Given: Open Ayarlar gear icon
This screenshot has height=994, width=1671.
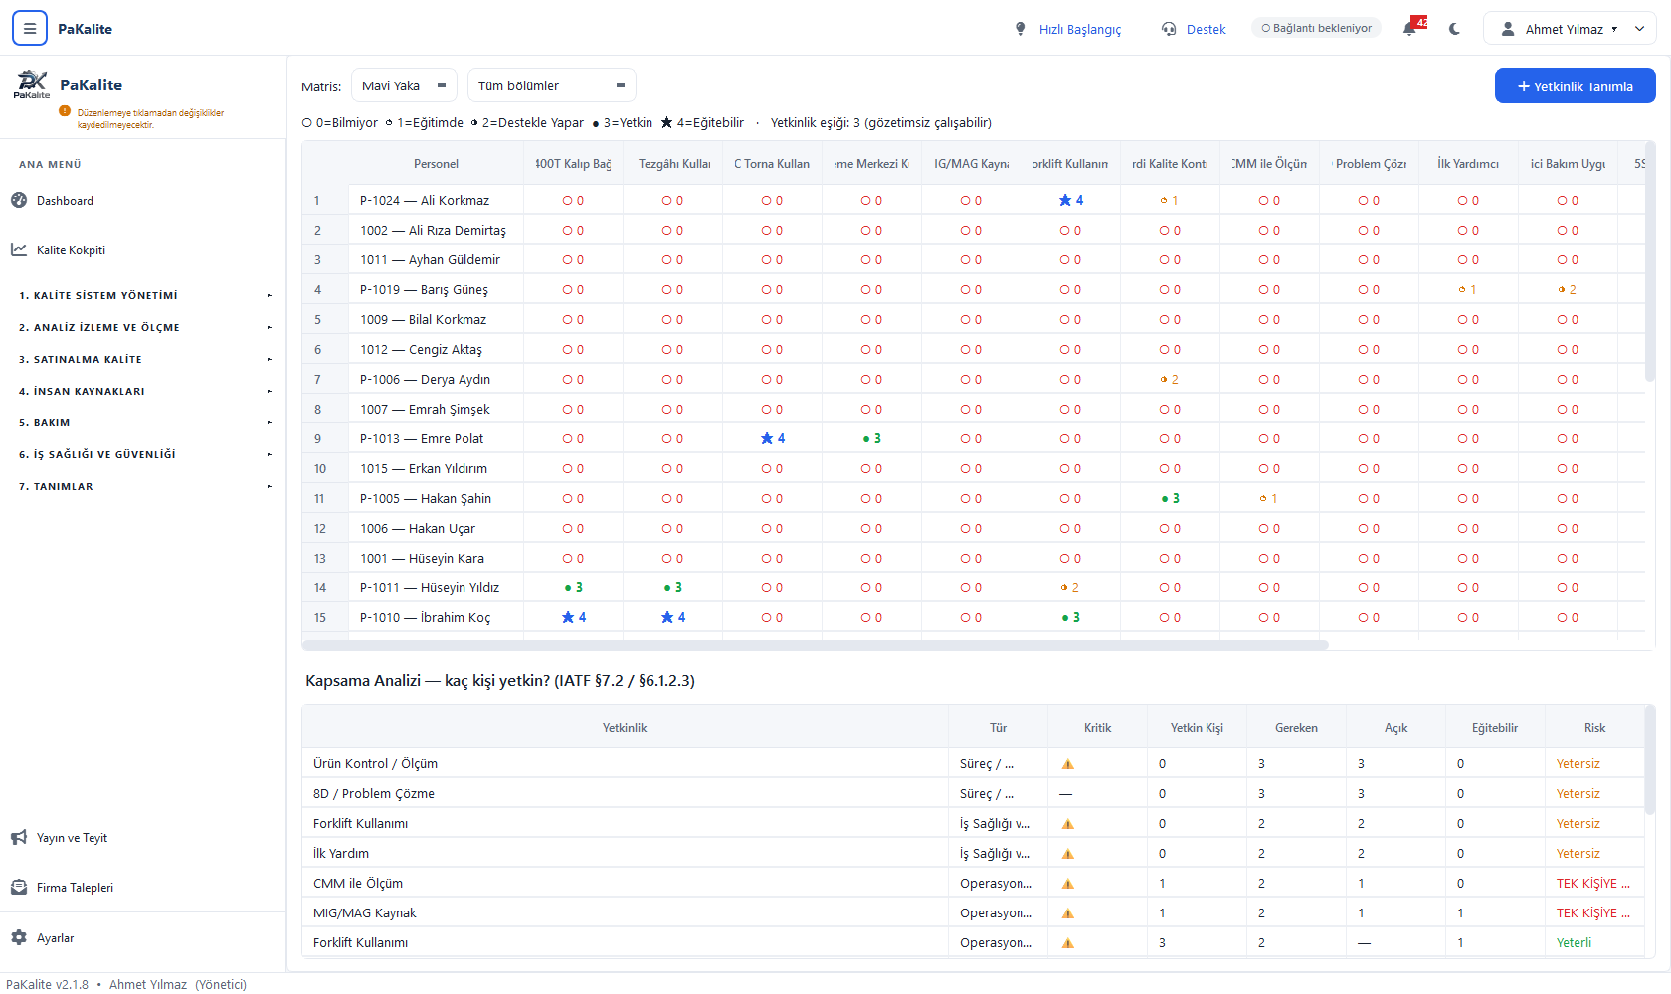Looking at the screenshot, I should pyautogui.click(x=19, y=937).
